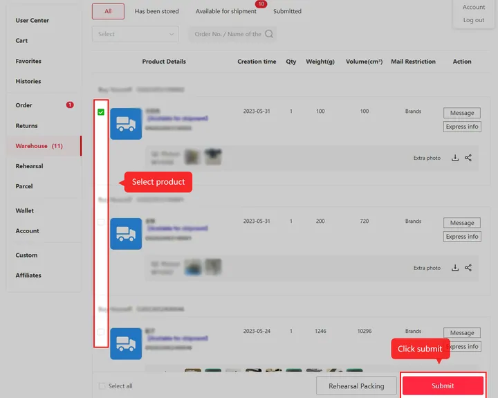Open Custom in sidebar

[x=26, y=255]
